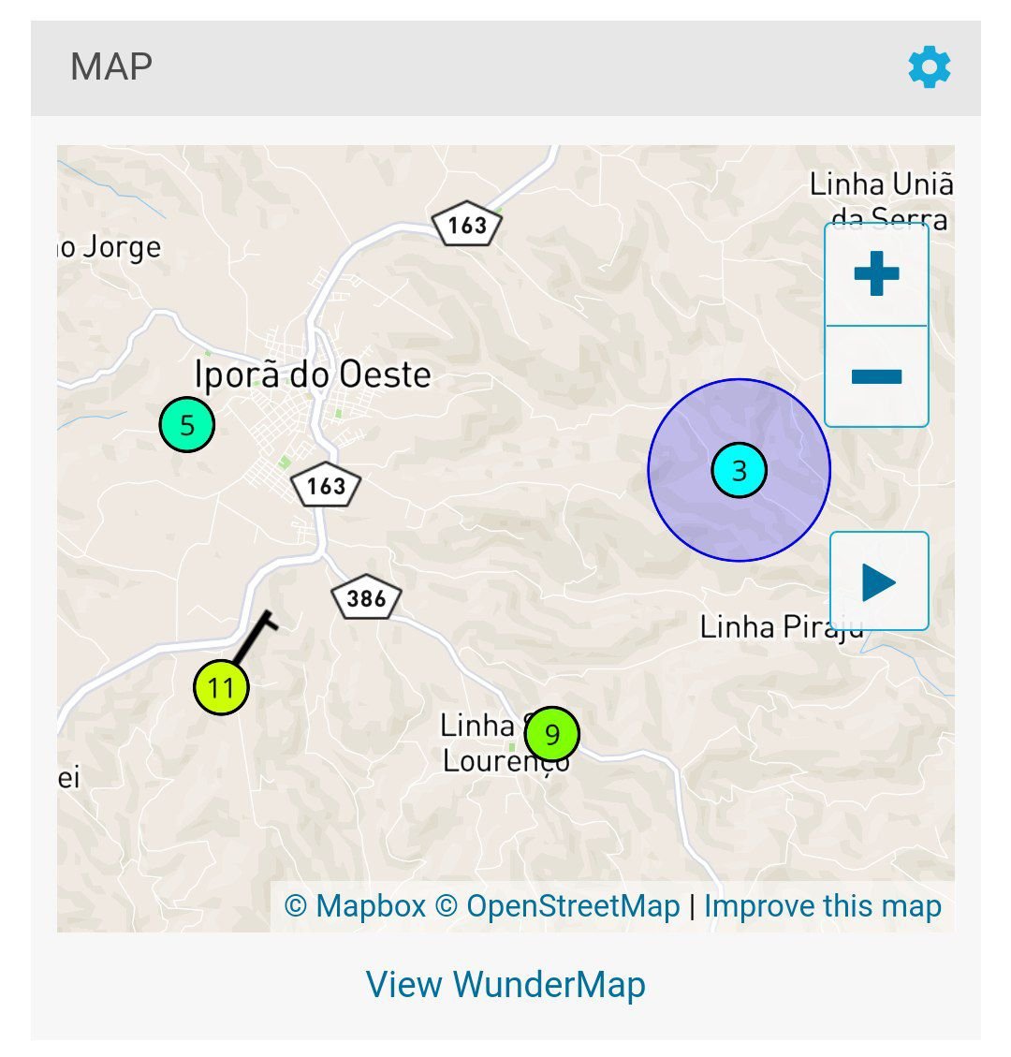Click the route 386 highway shield
Image resolution: width=1011 pixels, height=1057 pixels.
[x=366, y=597]
